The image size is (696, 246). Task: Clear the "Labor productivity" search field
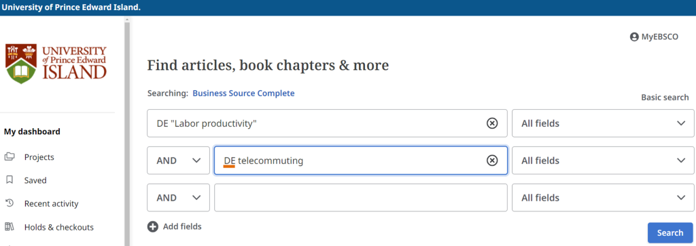tap(492, 123)
